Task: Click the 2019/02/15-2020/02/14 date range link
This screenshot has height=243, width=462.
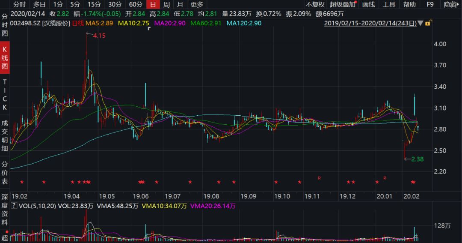Action: tap(370, 23)
